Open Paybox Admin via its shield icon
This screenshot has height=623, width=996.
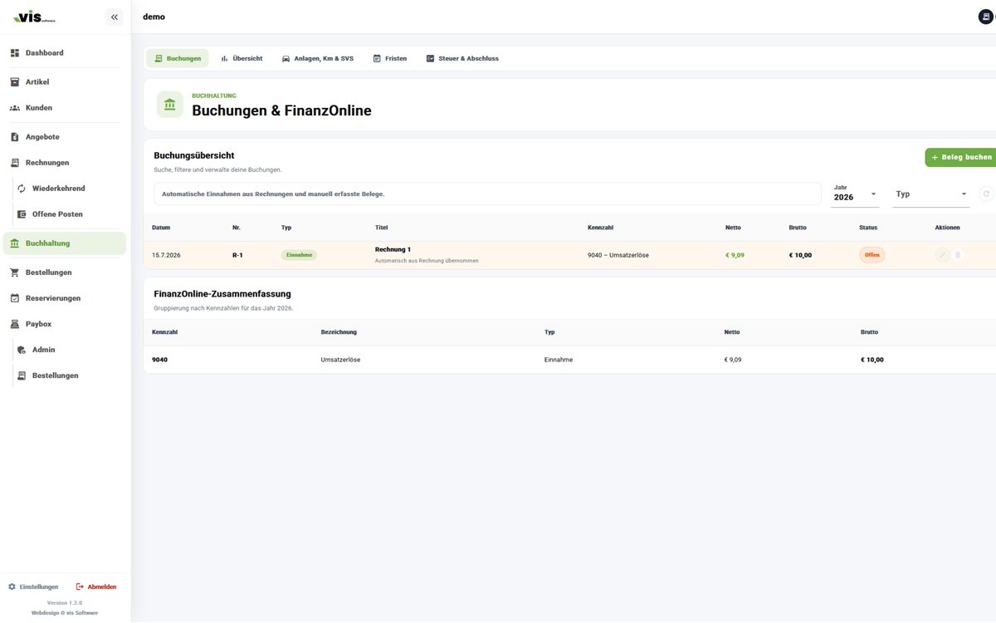click(22, 350)
